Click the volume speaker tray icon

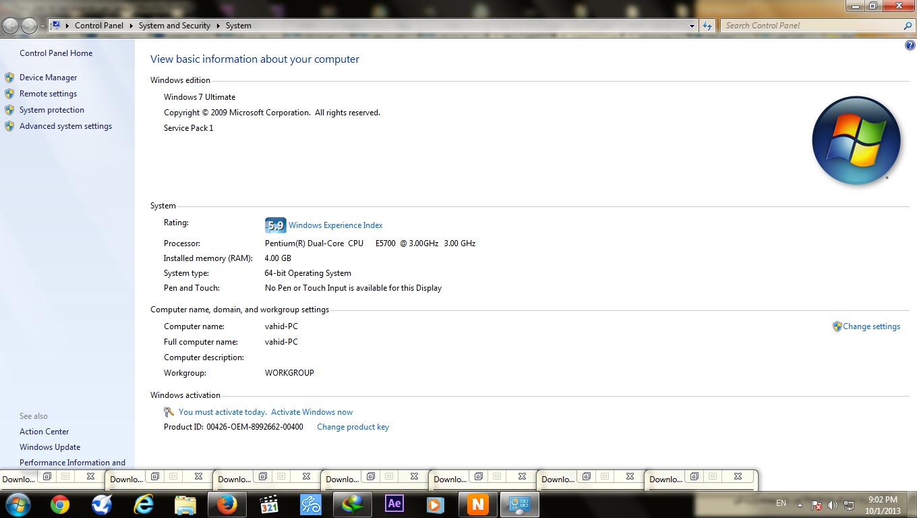click(x=832, y=505)
